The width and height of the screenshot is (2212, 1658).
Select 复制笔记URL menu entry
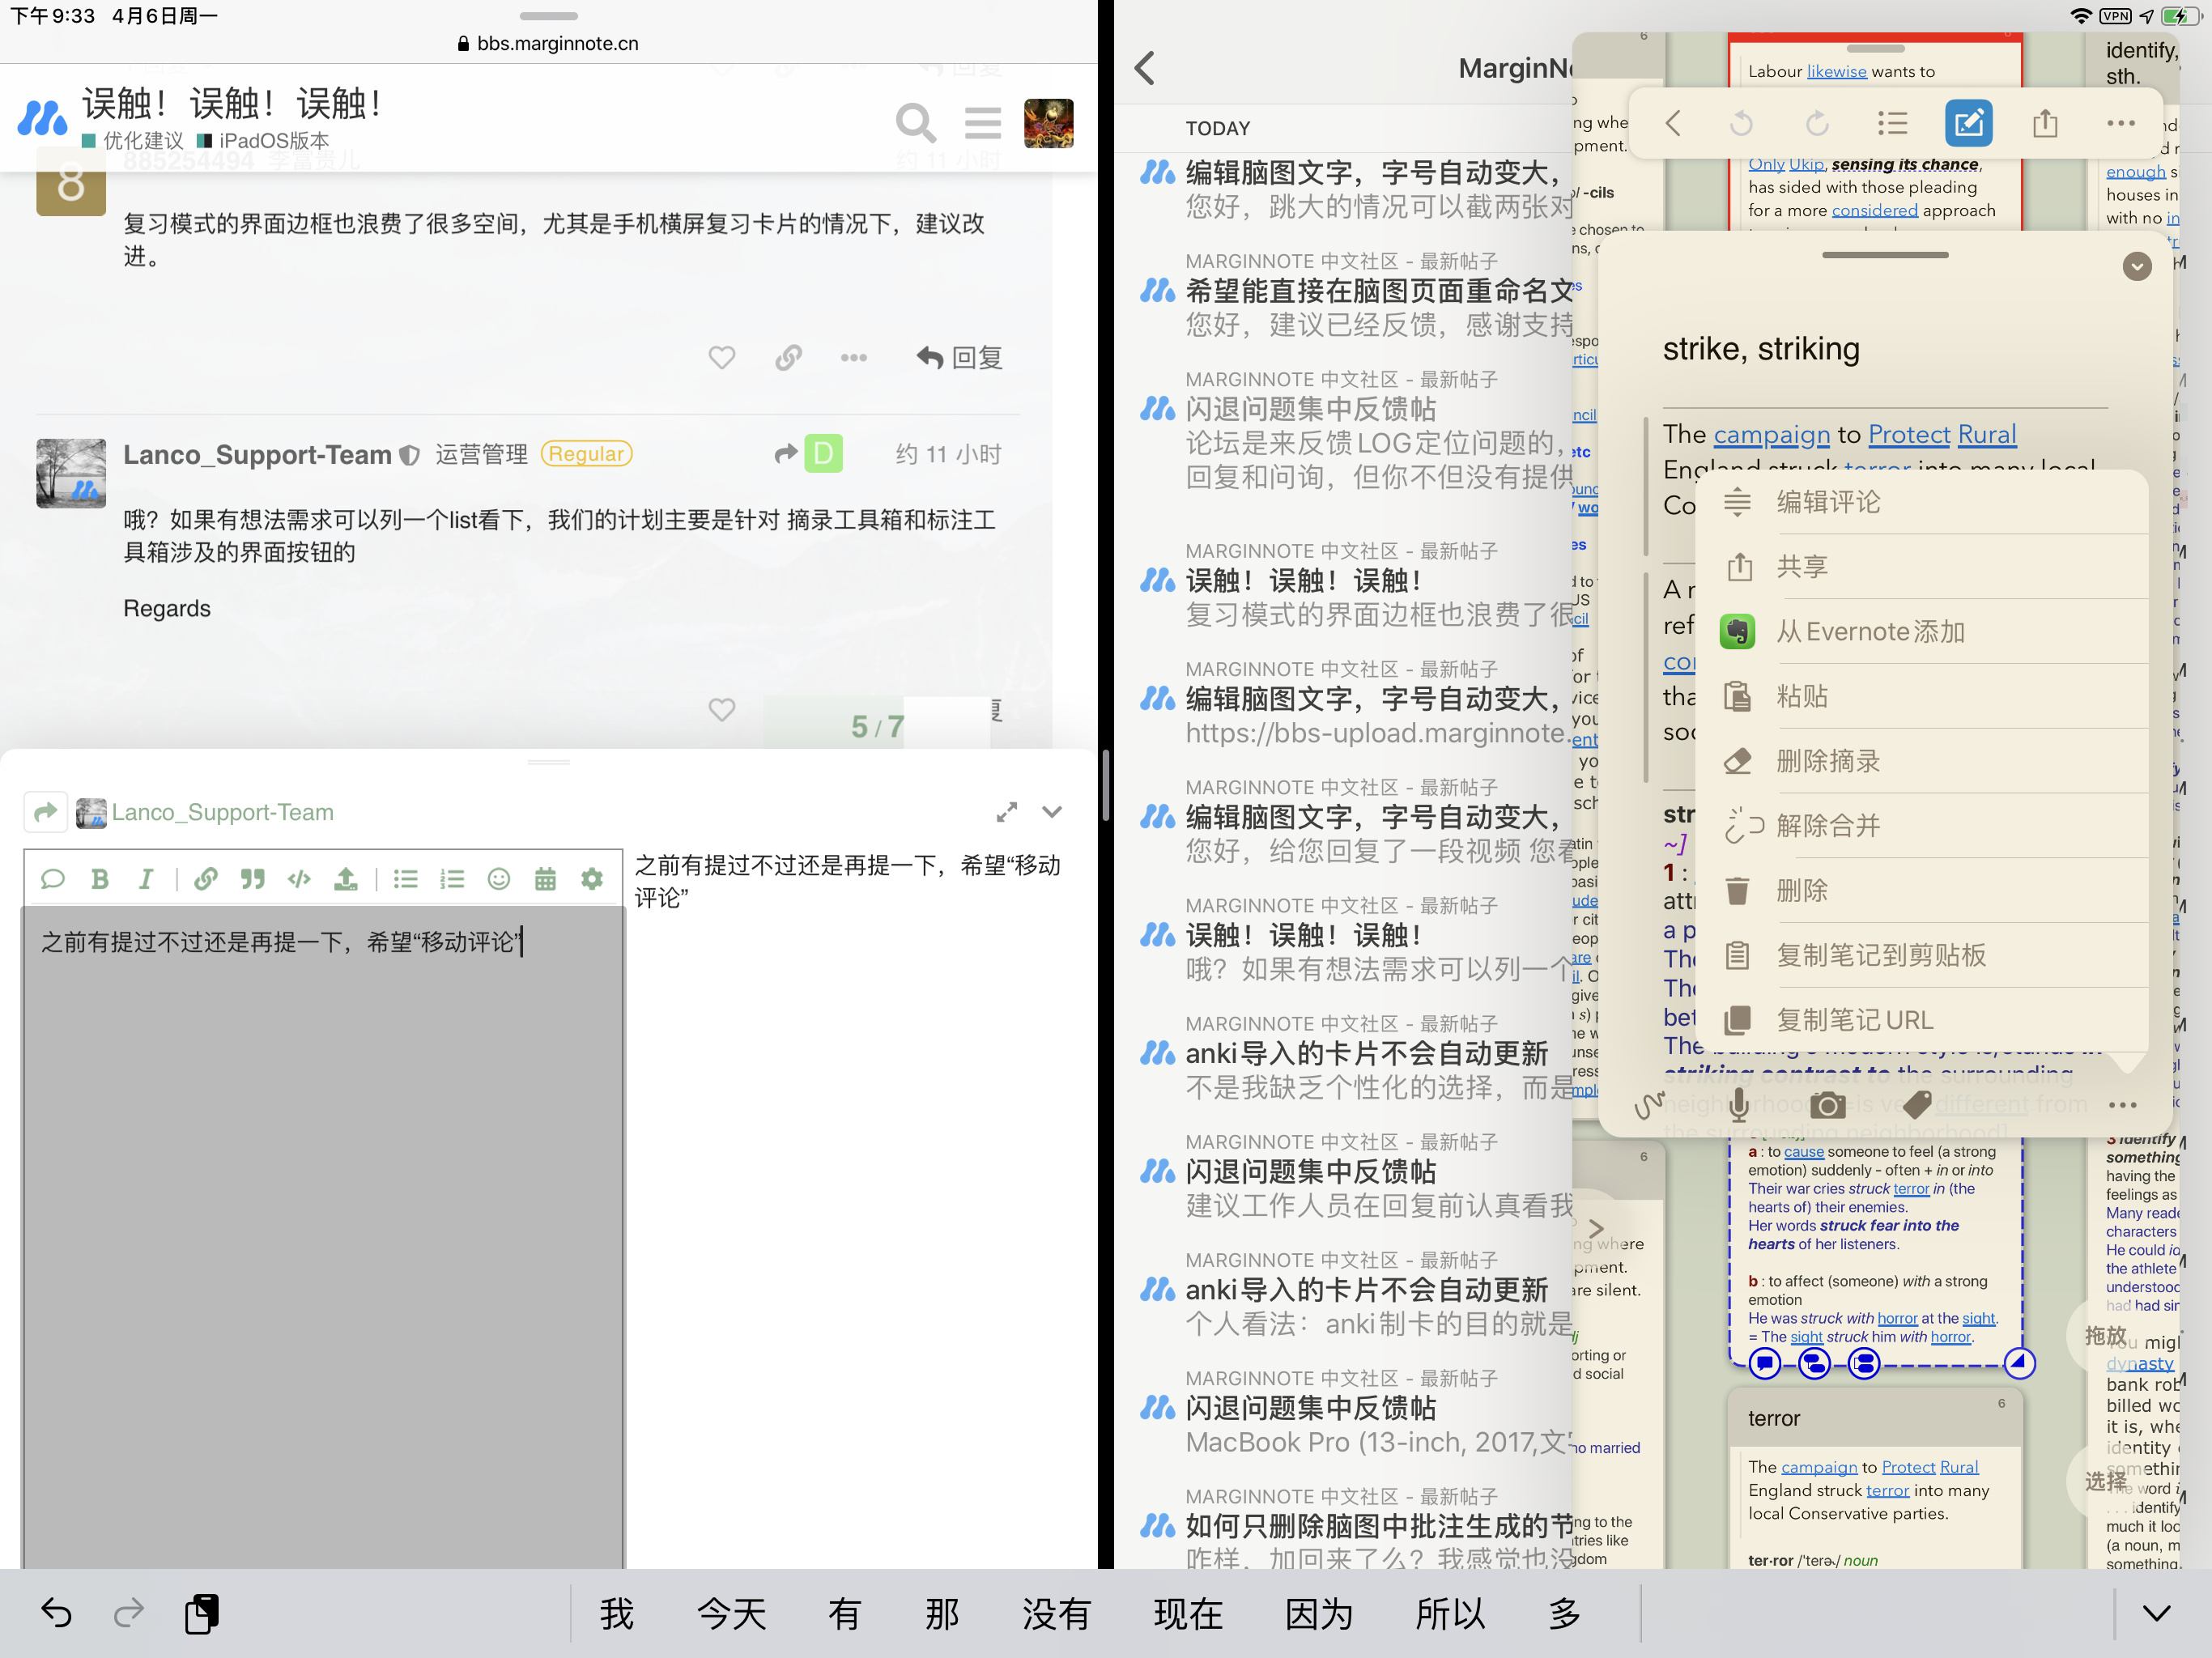pos(1921,1020)
